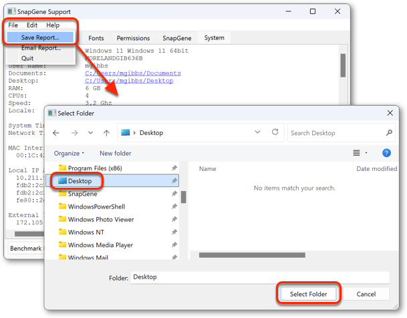Click the Windows NT folder icon
The width and height of the screenshot is (407, 318).
coord(62,231)
